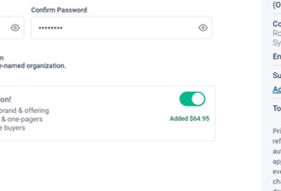Turn off the green add-on toggle switch
This screenshot has height=191, width=281.
(192, 99)
